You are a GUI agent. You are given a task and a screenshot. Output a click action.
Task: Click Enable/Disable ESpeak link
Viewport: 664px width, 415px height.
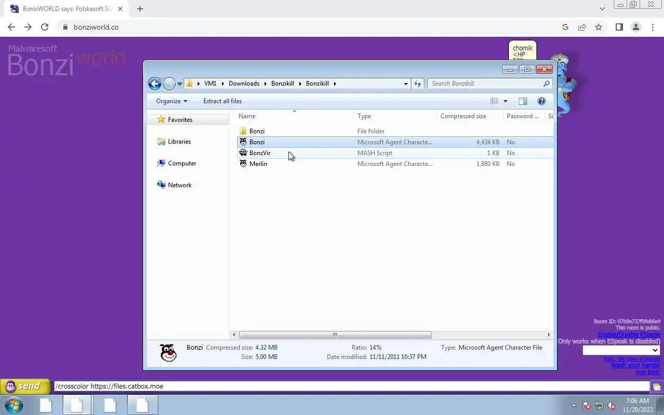point(629,335)
